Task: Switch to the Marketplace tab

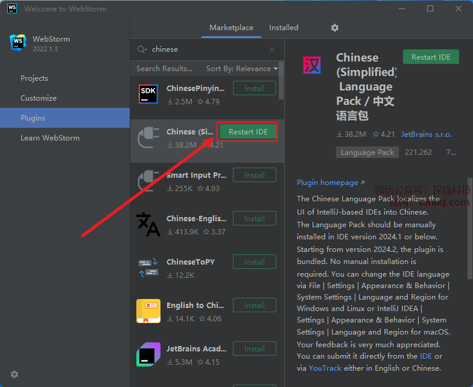Action: pos(231,28)
